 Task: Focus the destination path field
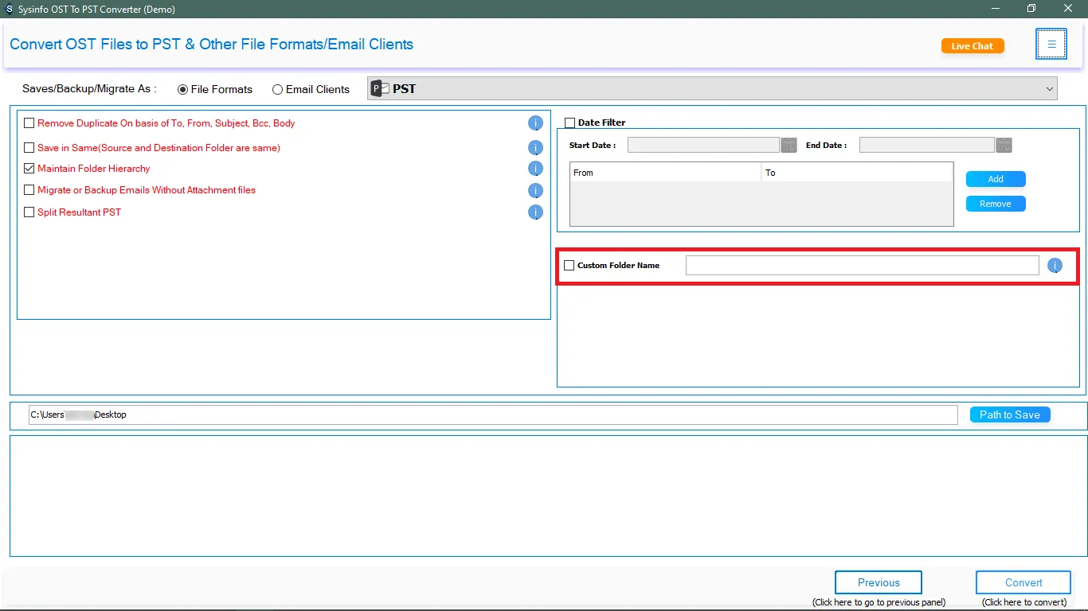[493, 414]
